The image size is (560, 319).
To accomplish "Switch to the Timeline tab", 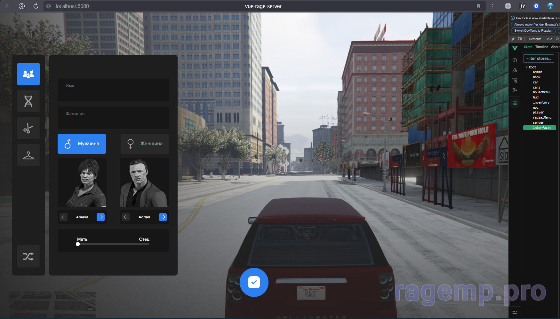I will point(541,47).
